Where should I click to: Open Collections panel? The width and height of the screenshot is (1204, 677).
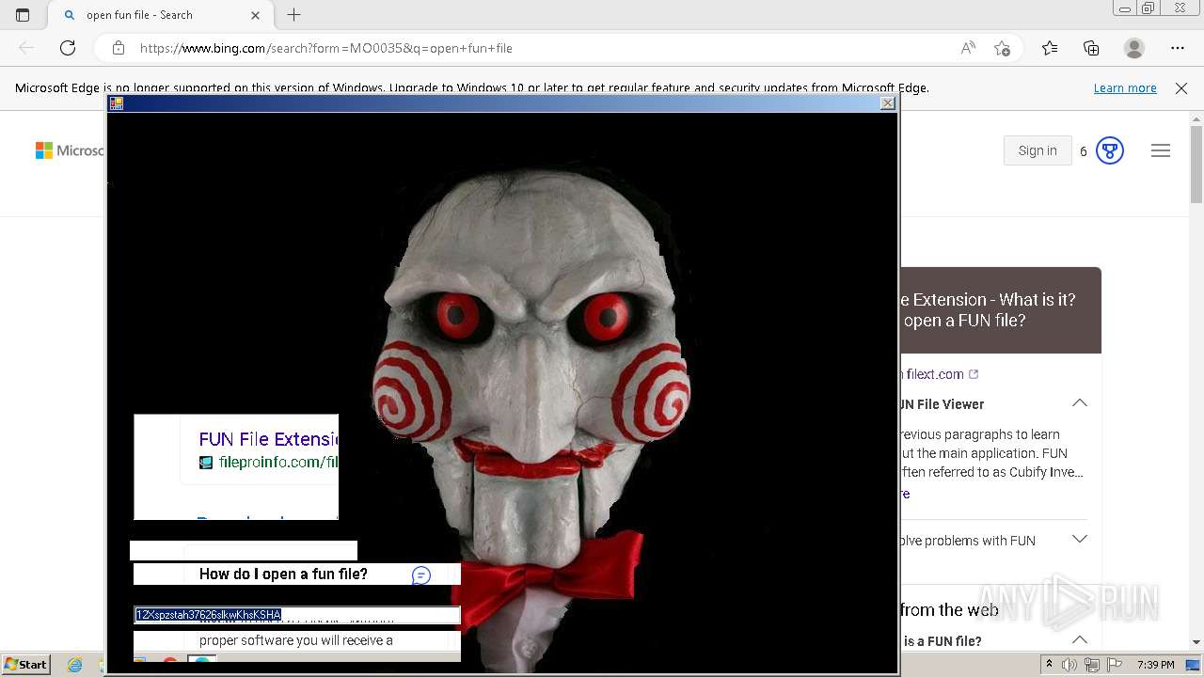click(1091, 48)
